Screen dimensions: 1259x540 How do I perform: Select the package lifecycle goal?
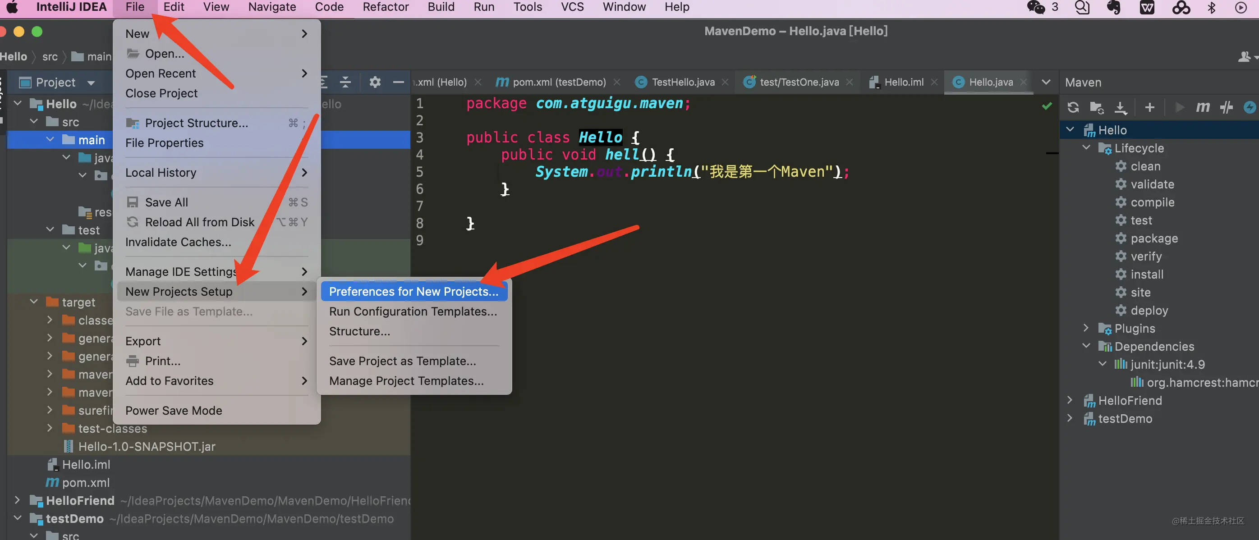(x=1154, y=238)
